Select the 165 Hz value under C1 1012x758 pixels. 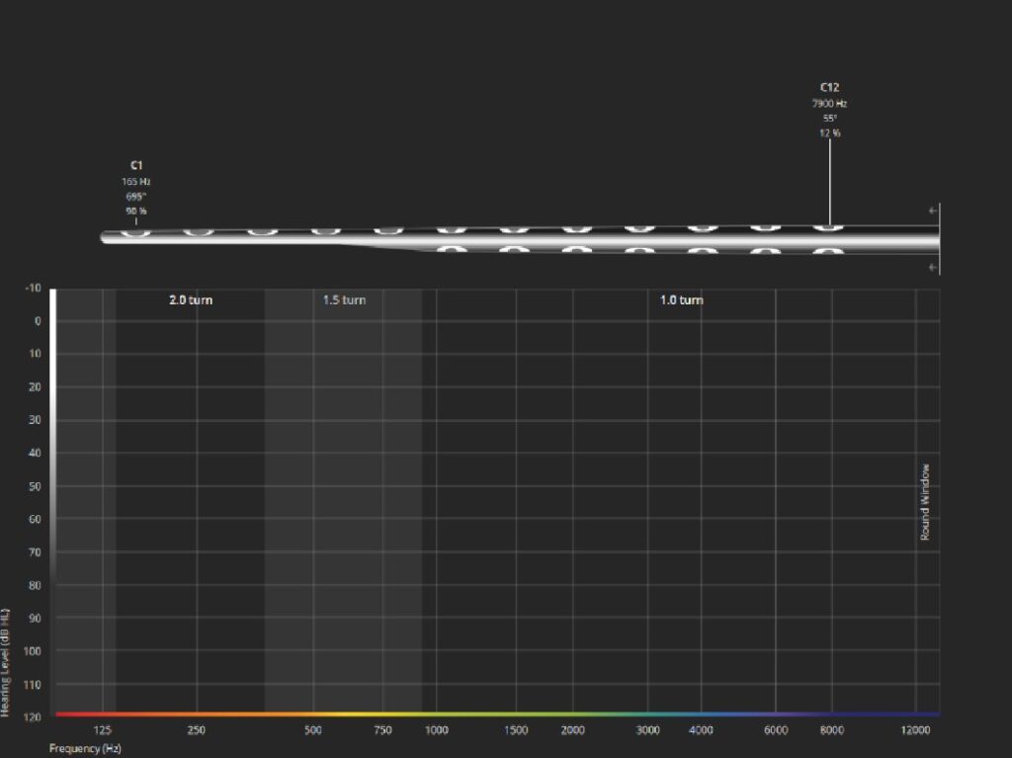[136, 182]
